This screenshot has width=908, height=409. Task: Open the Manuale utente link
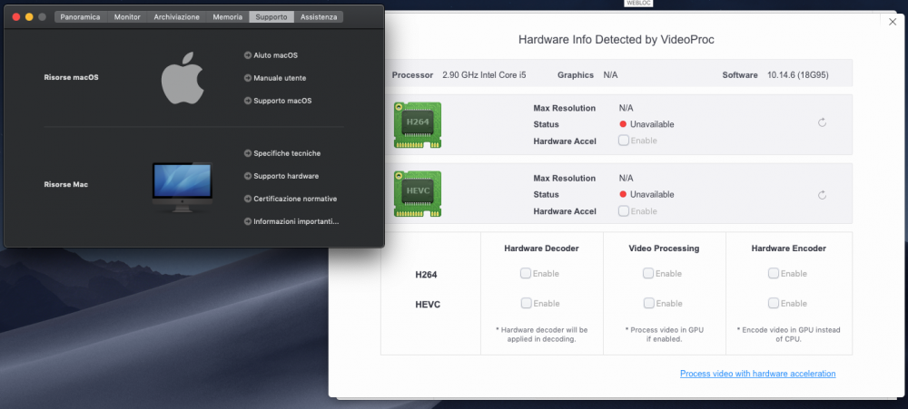[280, 78]
